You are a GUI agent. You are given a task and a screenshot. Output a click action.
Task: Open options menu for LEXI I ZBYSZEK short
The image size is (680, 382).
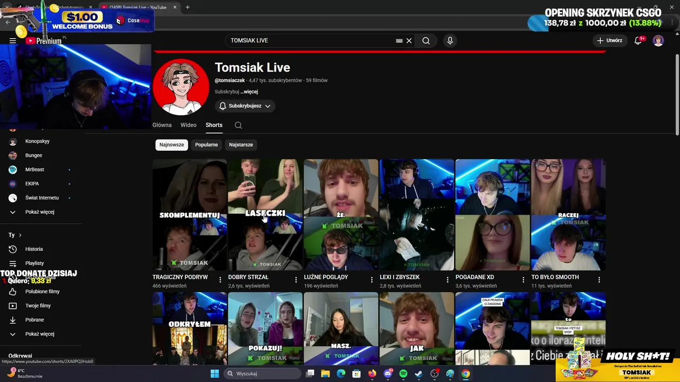click(x=447, y=280)
